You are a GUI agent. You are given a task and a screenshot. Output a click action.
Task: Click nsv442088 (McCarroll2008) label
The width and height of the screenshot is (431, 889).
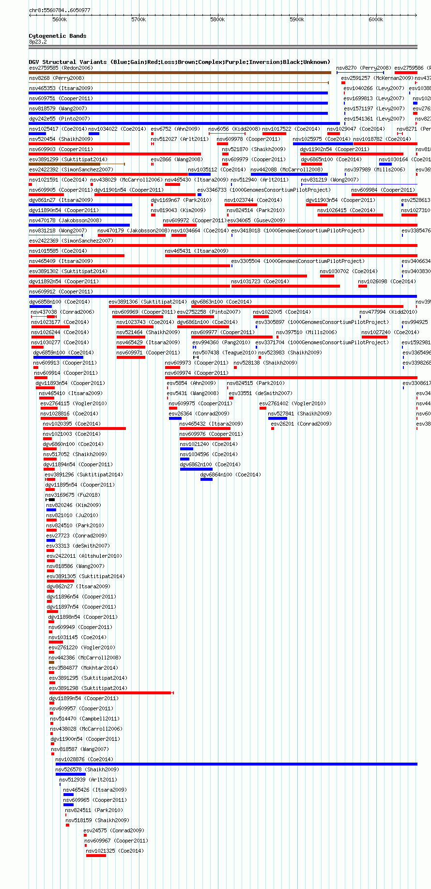pos(287,170)
